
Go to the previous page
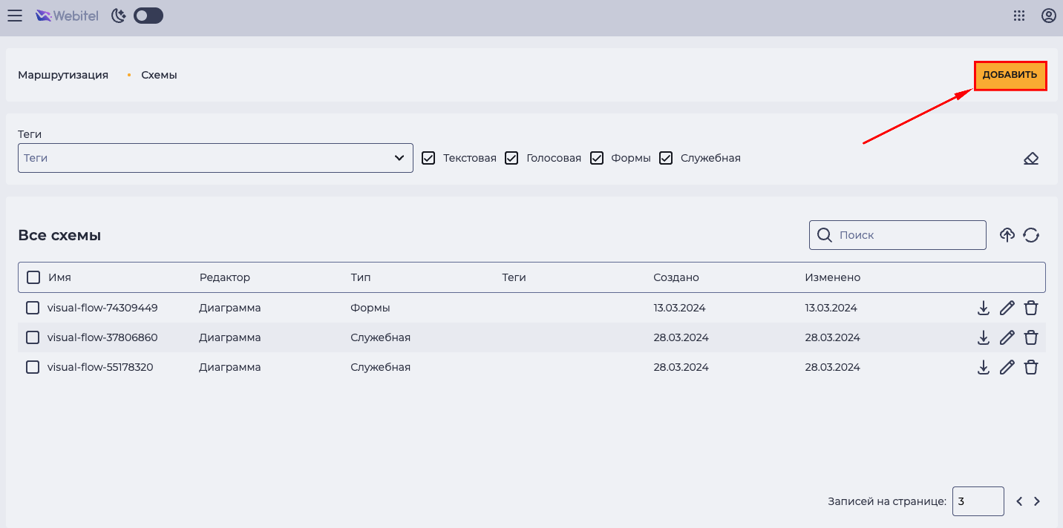pyautogui.click(x=1019, y=501)
